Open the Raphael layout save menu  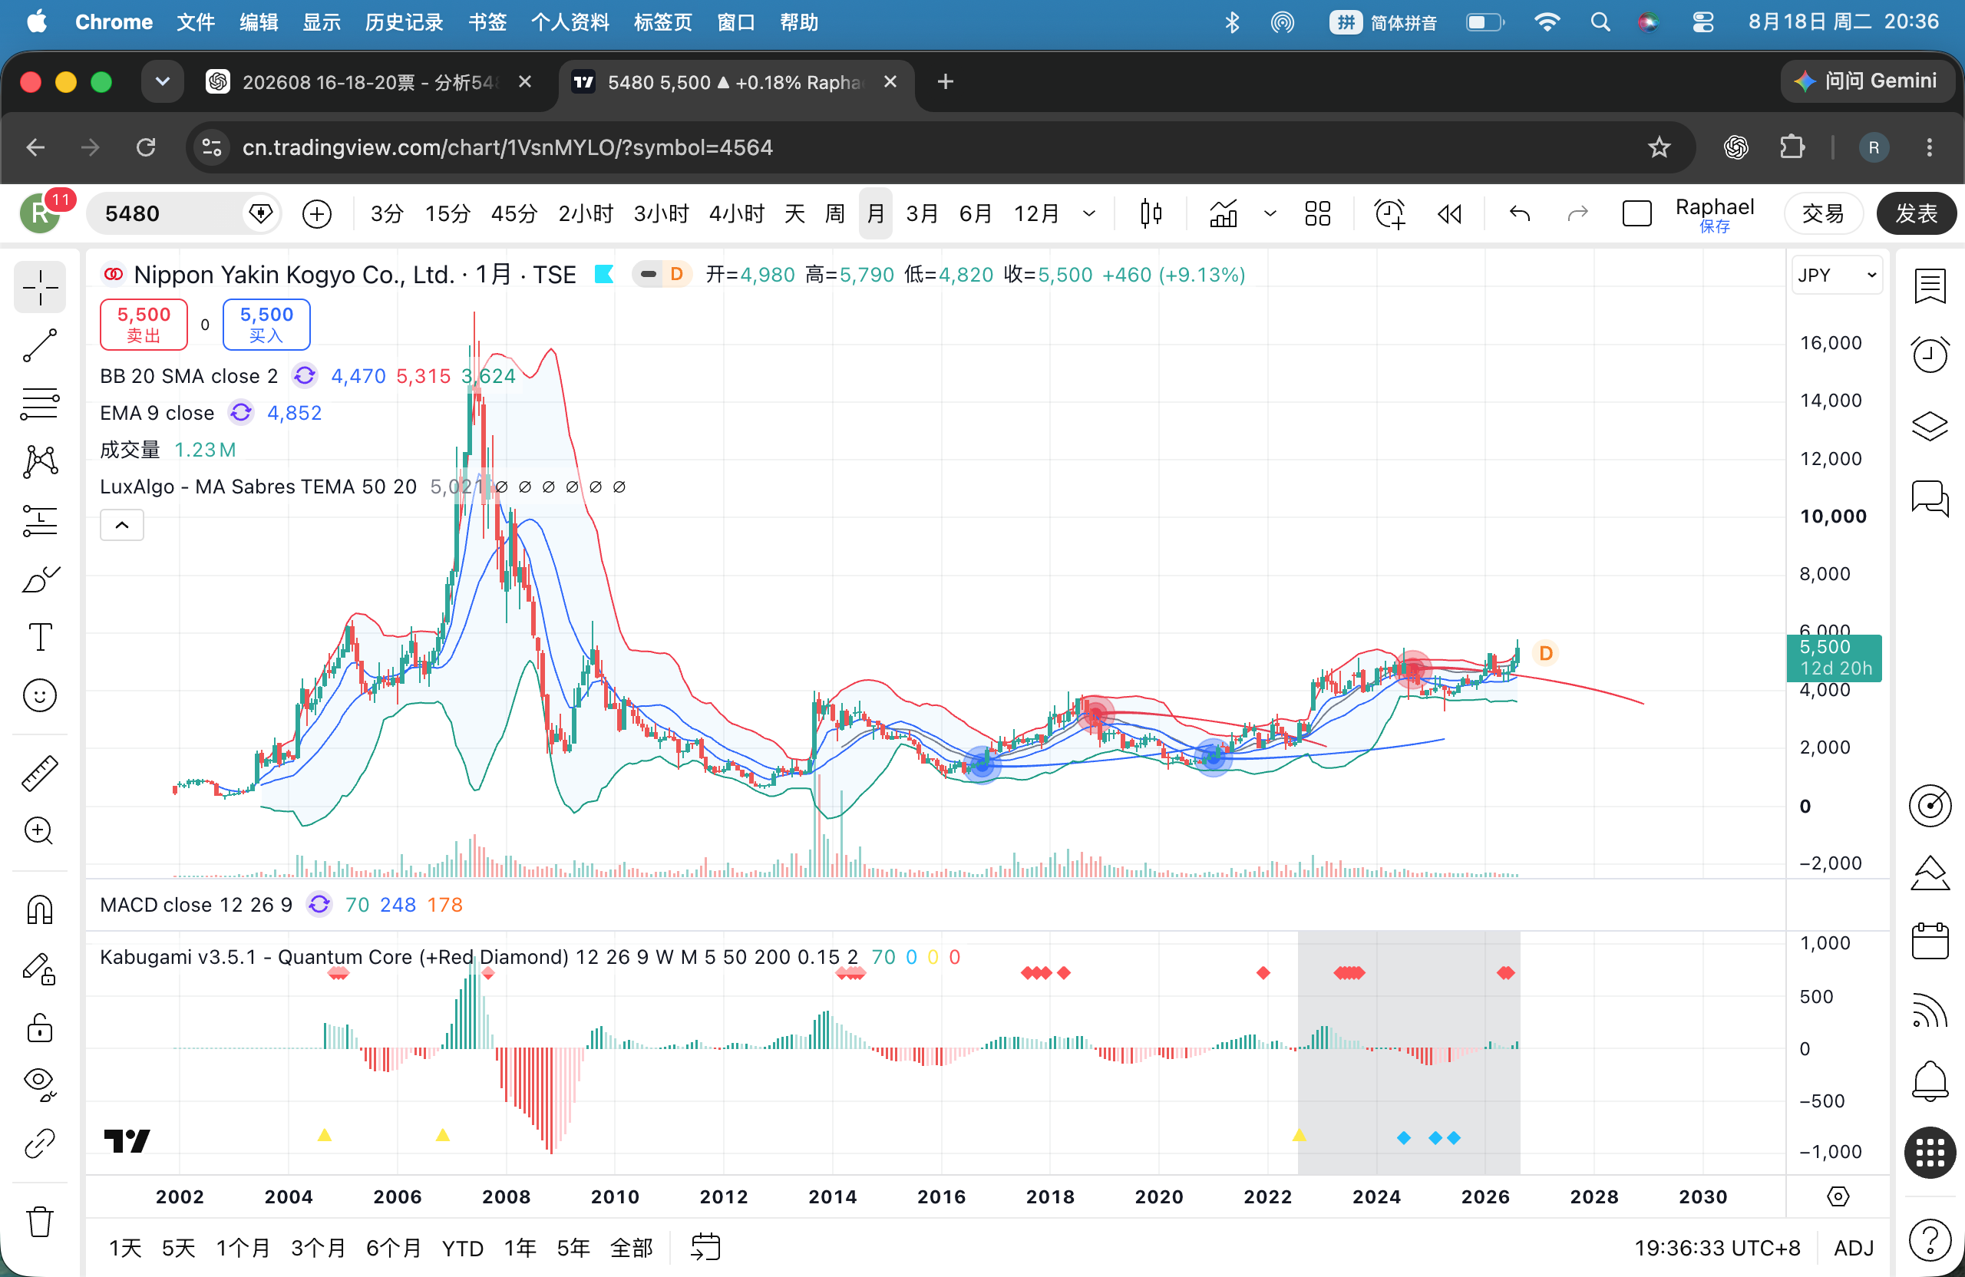point(1714,214)
